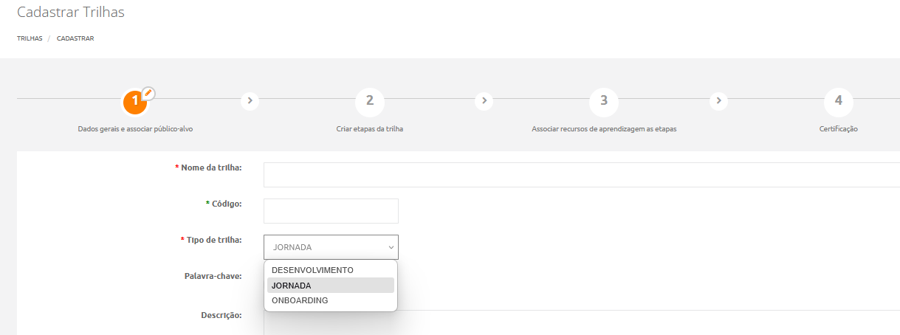Click into the Código input box
The width and height of the screenshot is (900, 335).
click(331, 210)
